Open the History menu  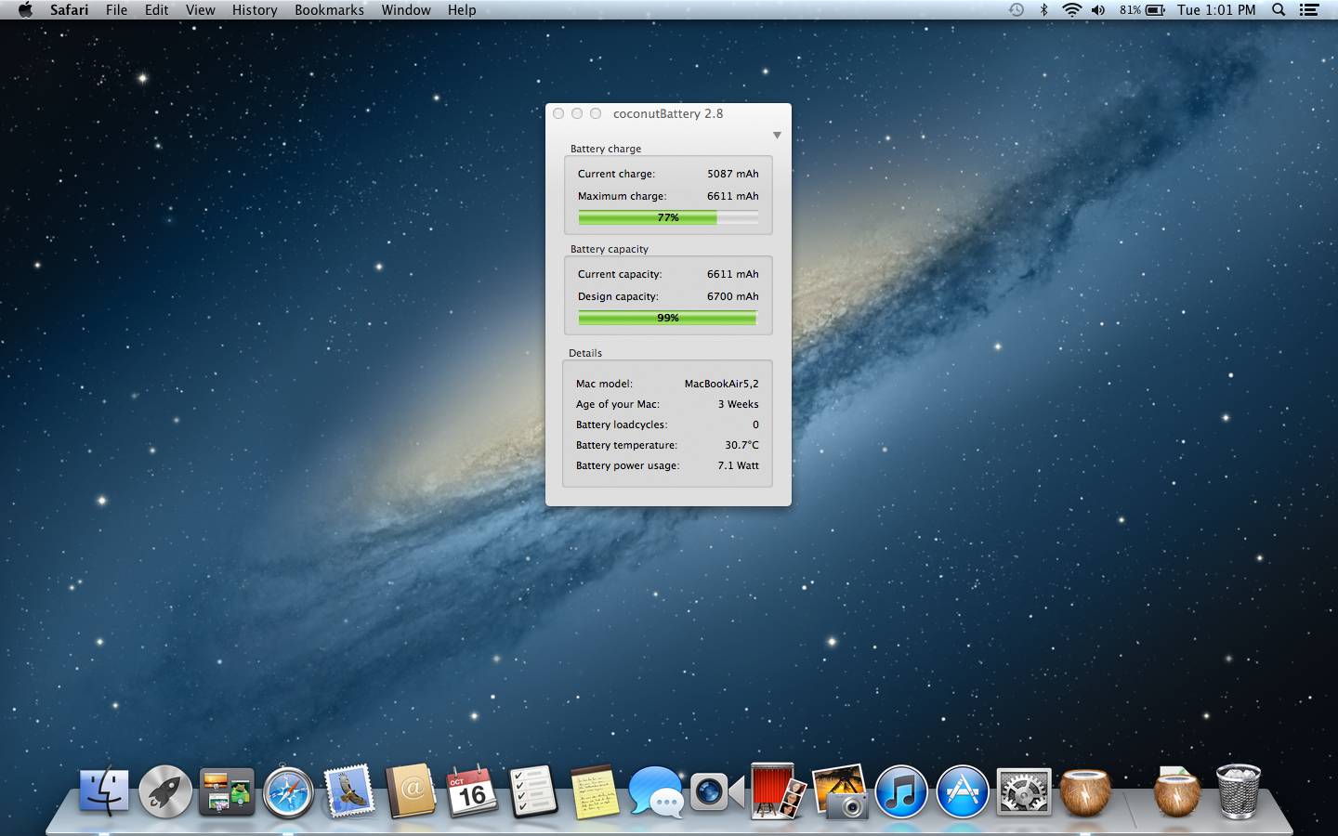coord(255,10)
